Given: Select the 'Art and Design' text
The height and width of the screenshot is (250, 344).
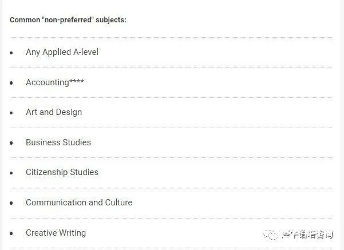Looking at the screenshot, I should [54, 112].
